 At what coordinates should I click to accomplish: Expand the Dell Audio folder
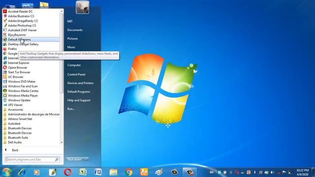click(31, 142)
